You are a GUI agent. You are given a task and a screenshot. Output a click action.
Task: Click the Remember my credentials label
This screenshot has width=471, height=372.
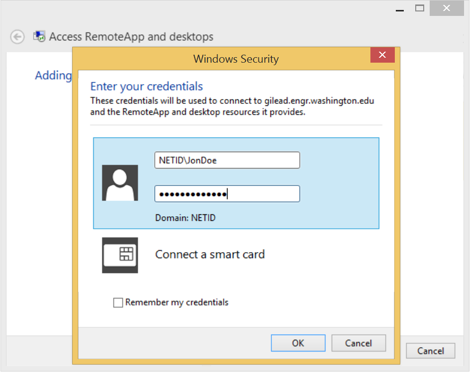pyautogui.click(x=177, y=302)
